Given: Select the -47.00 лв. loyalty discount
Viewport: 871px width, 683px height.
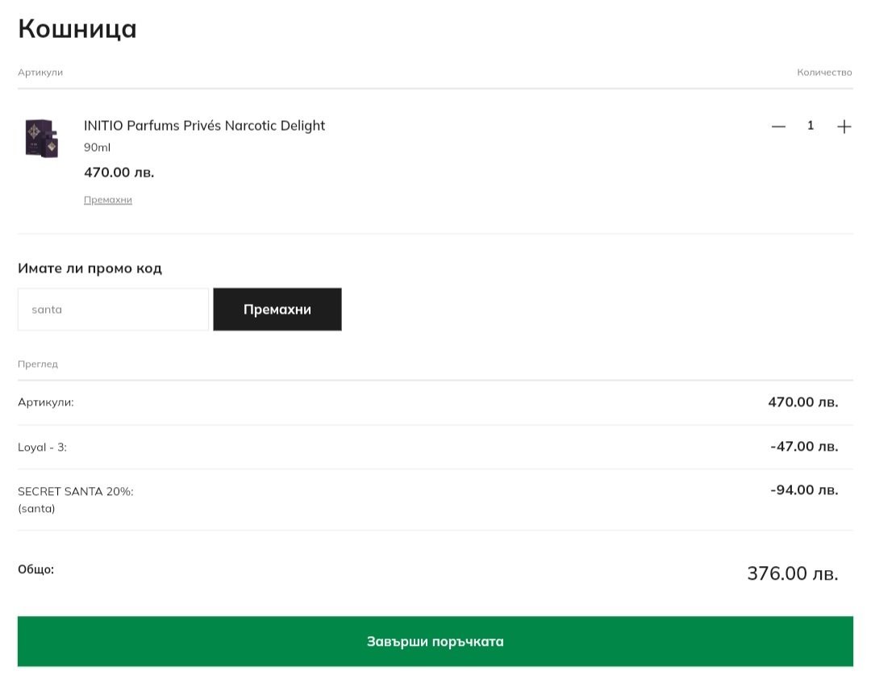Looking at the screenshot, I should (804, 447).
